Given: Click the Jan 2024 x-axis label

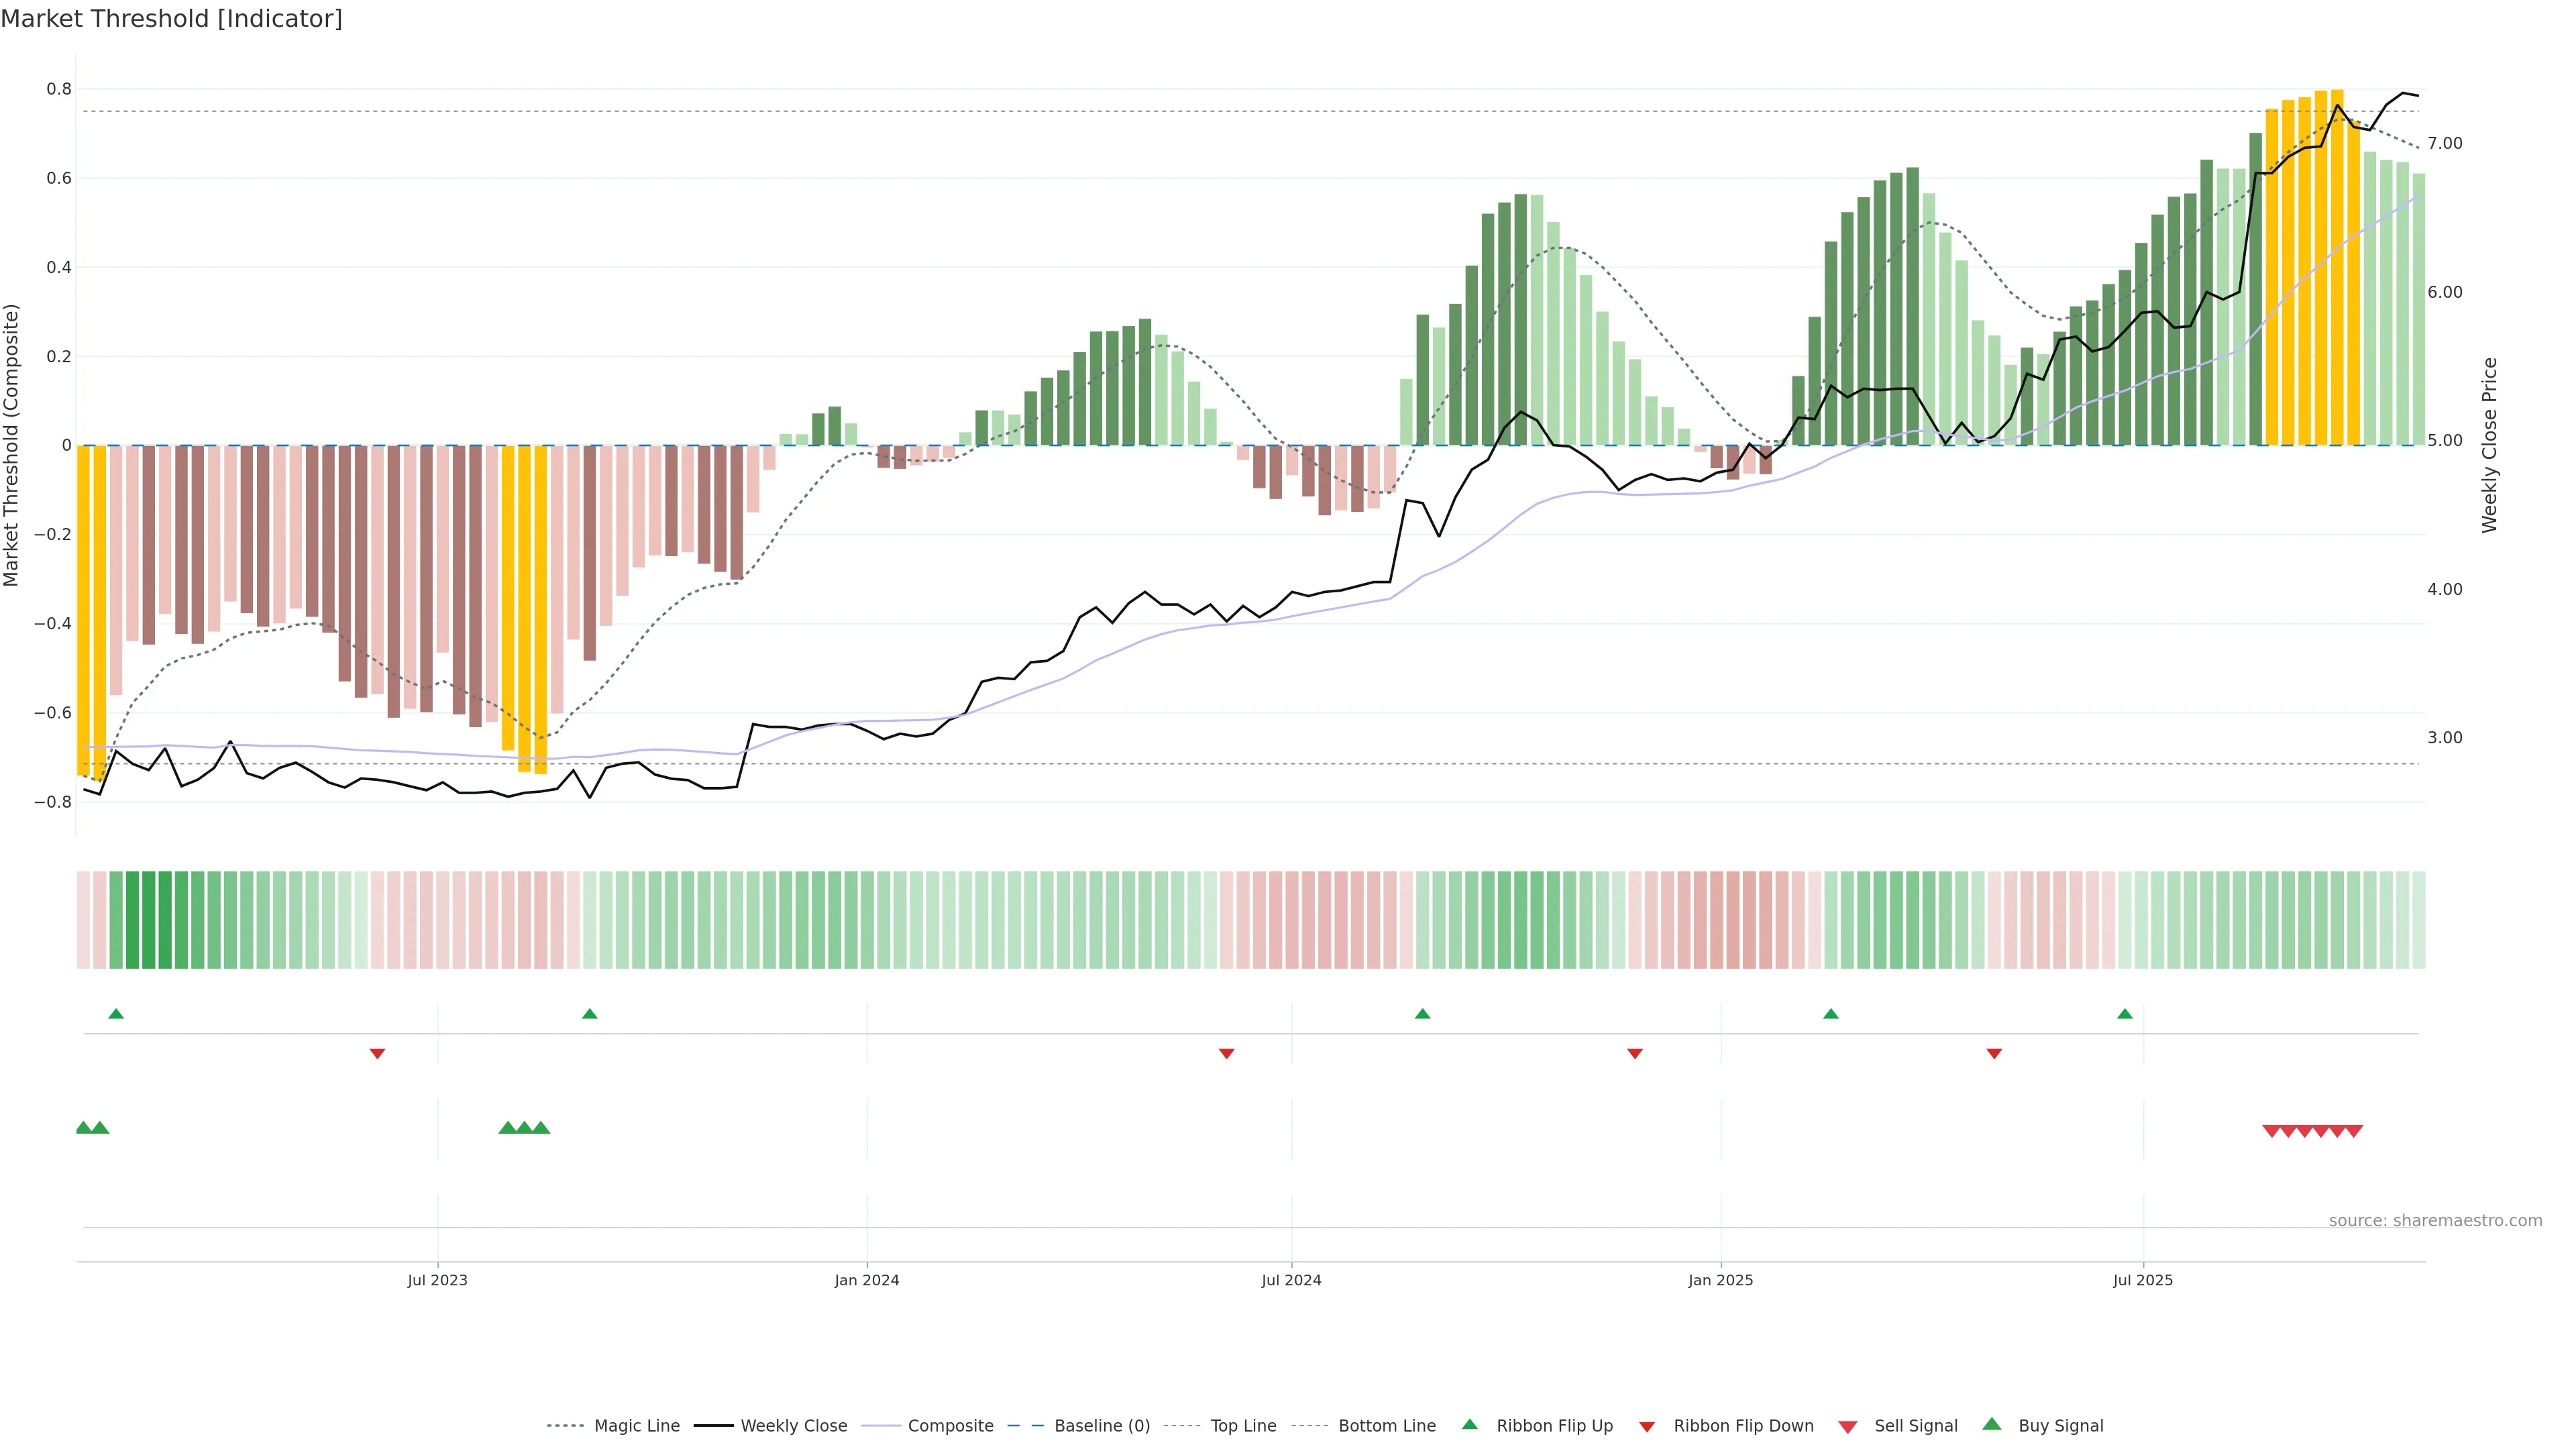Looking at the screenshot, I should 867,1280.
